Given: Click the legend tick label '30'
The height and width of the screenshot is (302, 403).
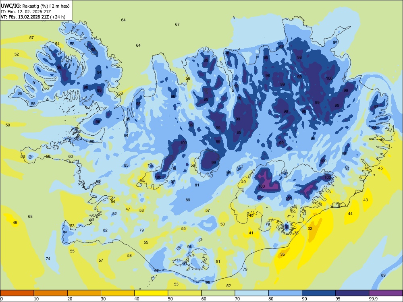Looking at the screenshot, I should pos(103,299).
